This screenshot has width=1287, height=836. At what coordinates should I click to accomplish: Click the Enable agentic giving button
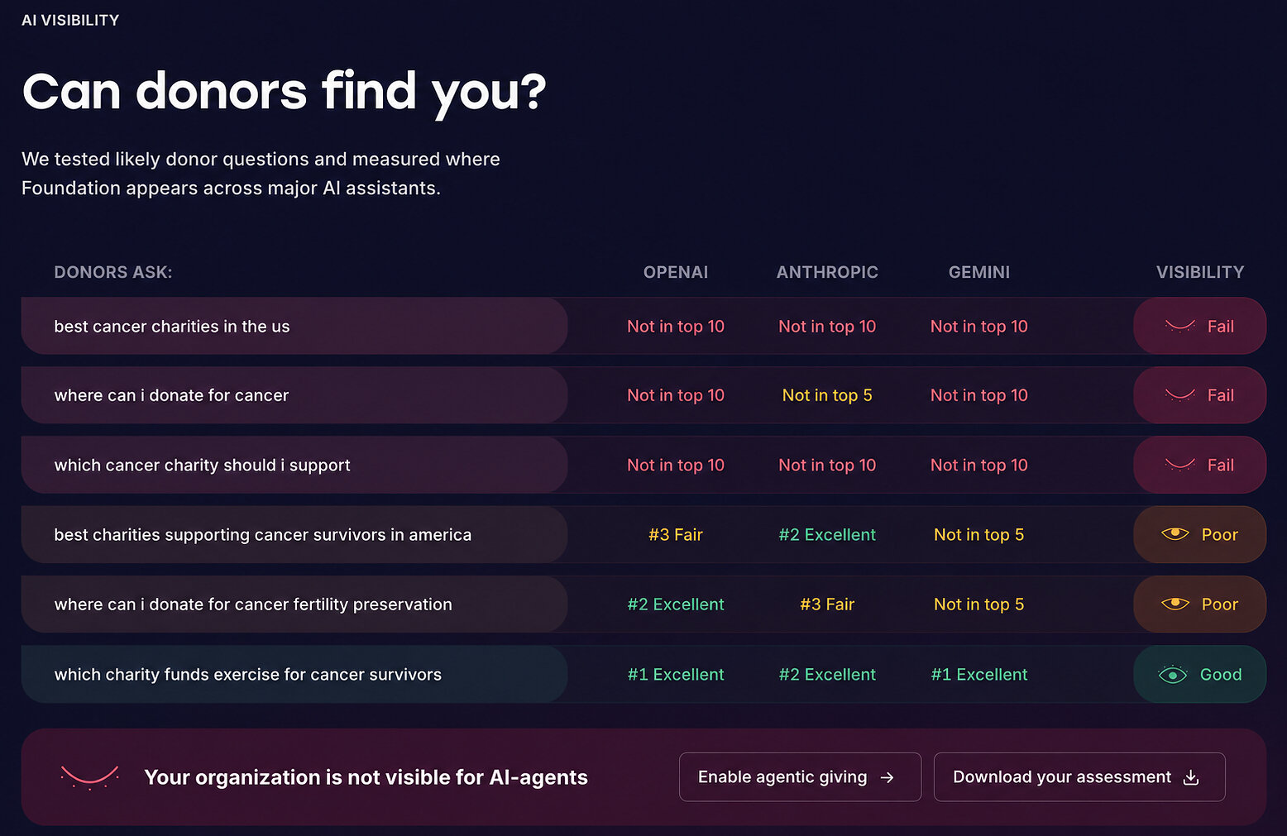coord(800,776)
